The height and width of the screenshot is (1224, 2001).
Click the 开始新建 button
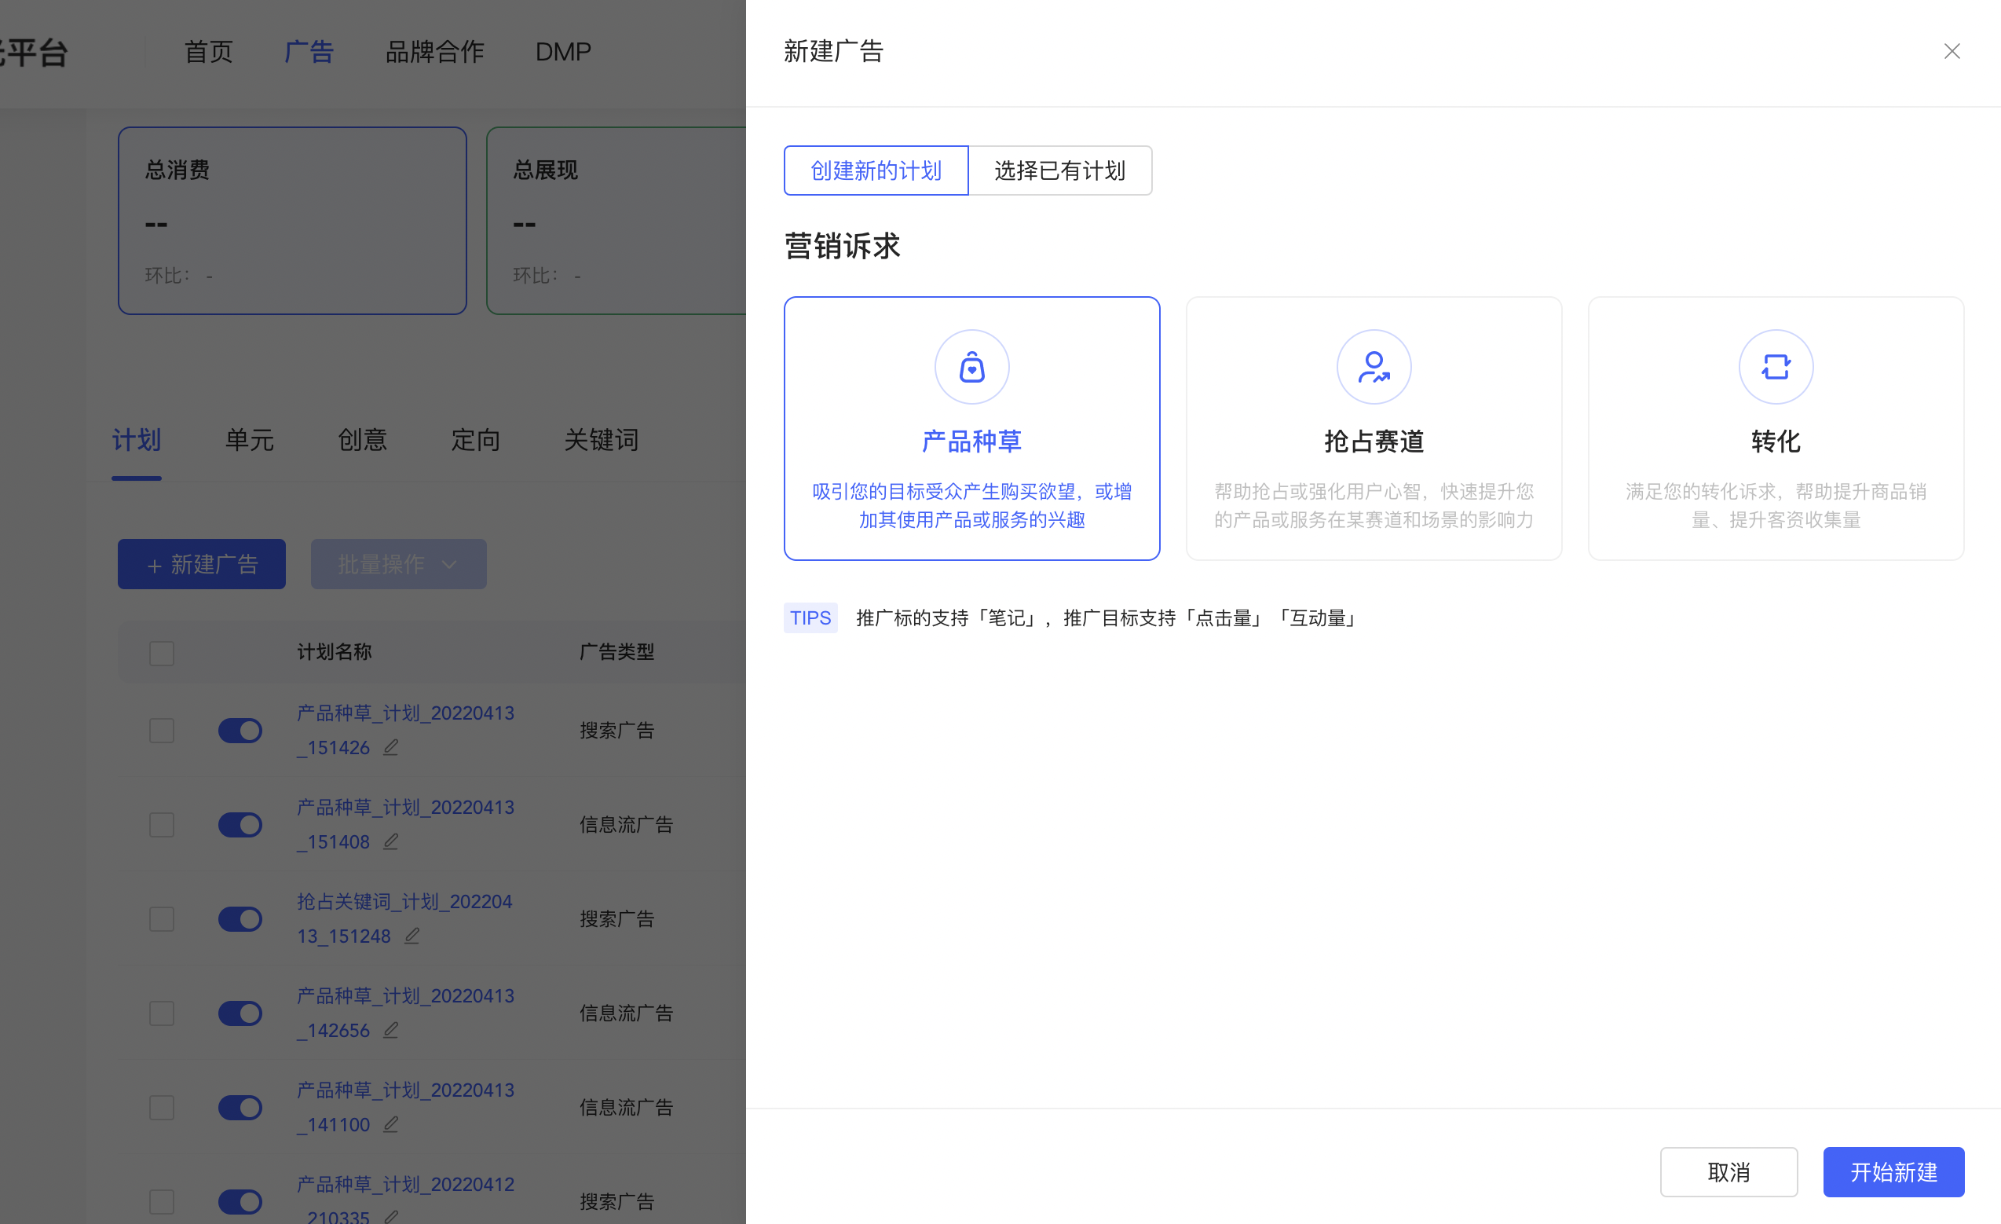(x=1894, y=1172)
